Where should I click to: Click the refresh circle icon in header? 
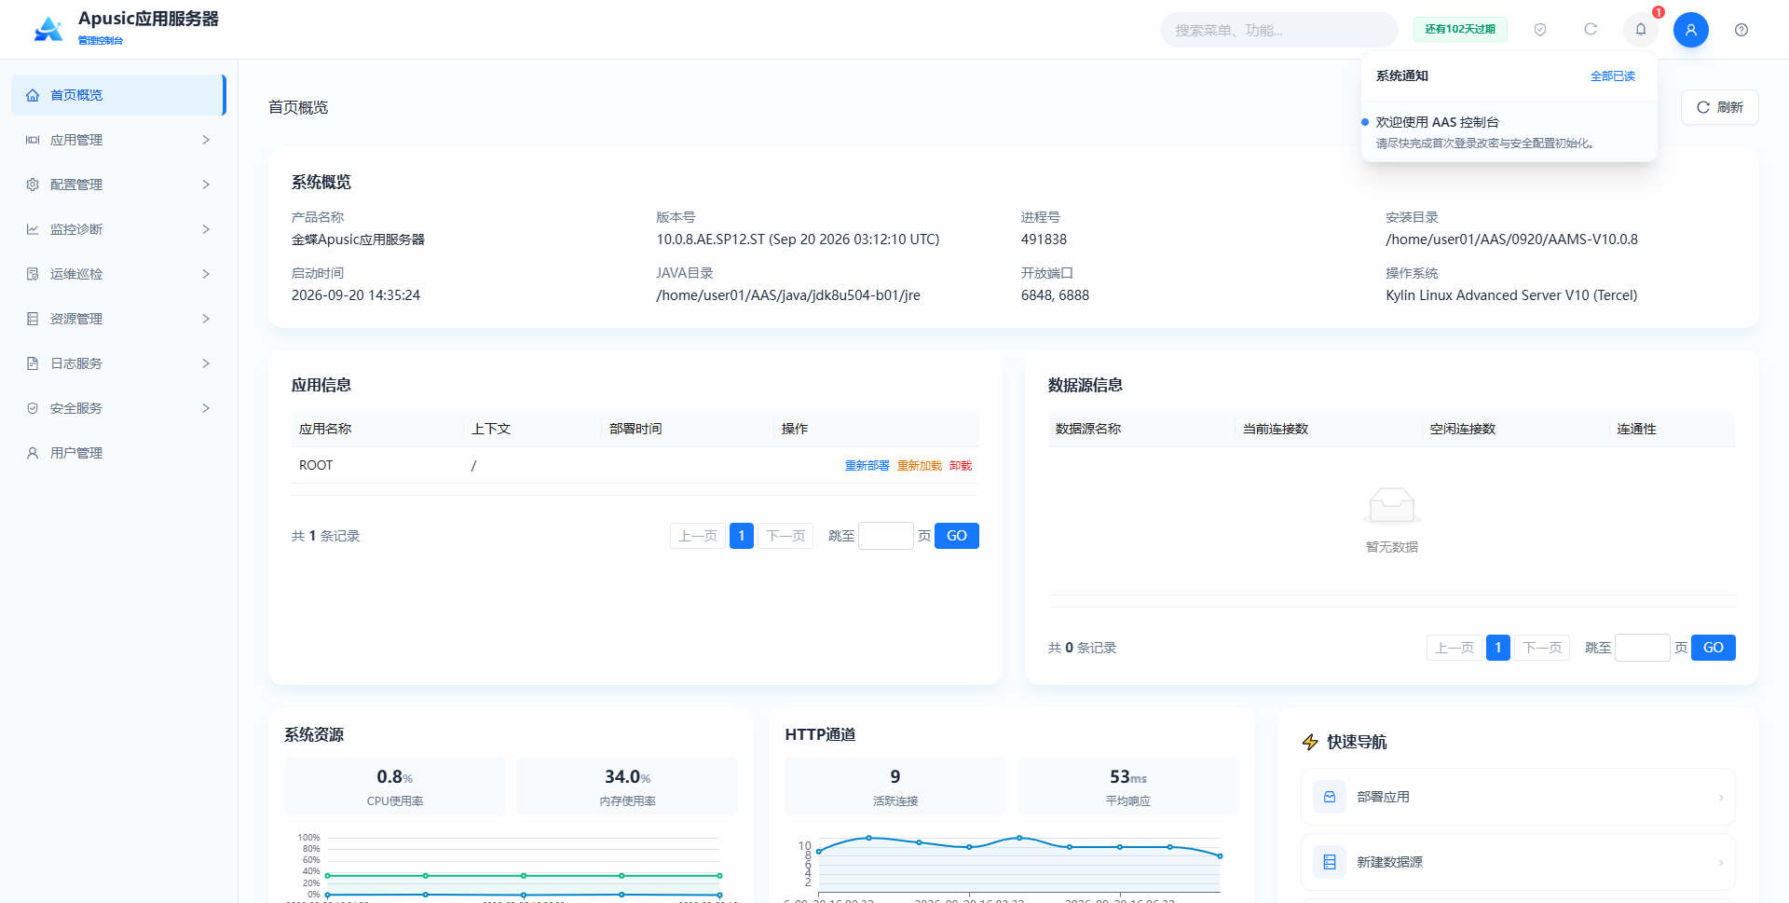pos(1591,30)
